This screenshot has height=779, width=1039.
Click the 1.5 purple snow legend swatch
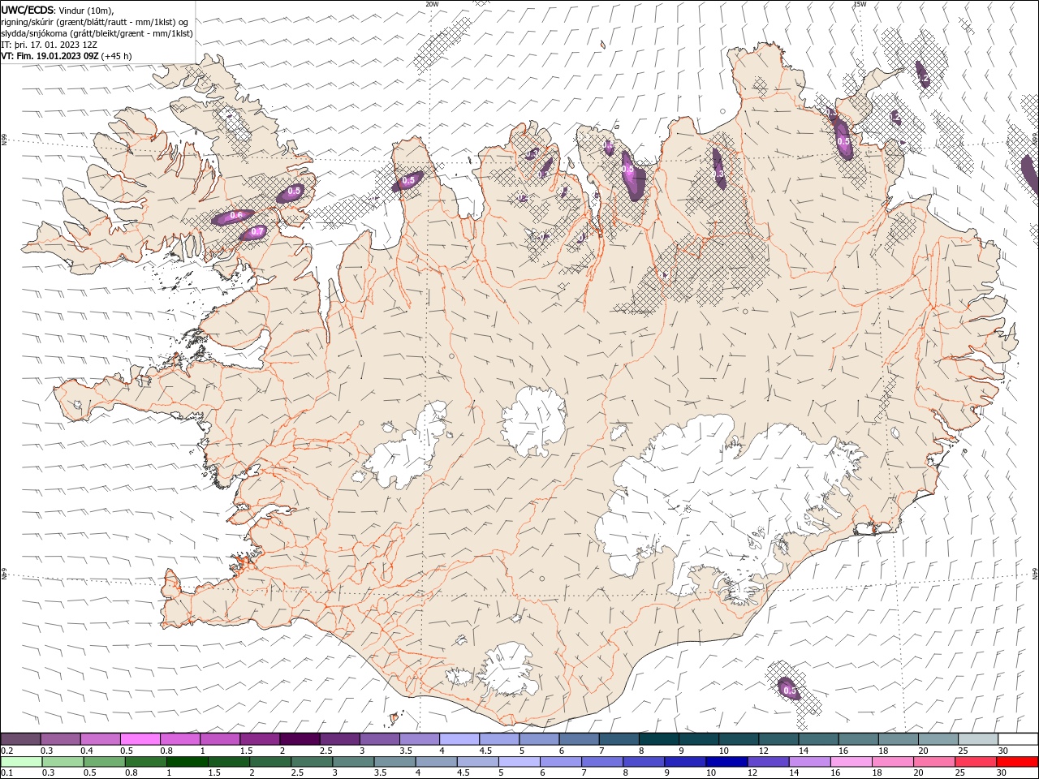(x=259, y=739)
